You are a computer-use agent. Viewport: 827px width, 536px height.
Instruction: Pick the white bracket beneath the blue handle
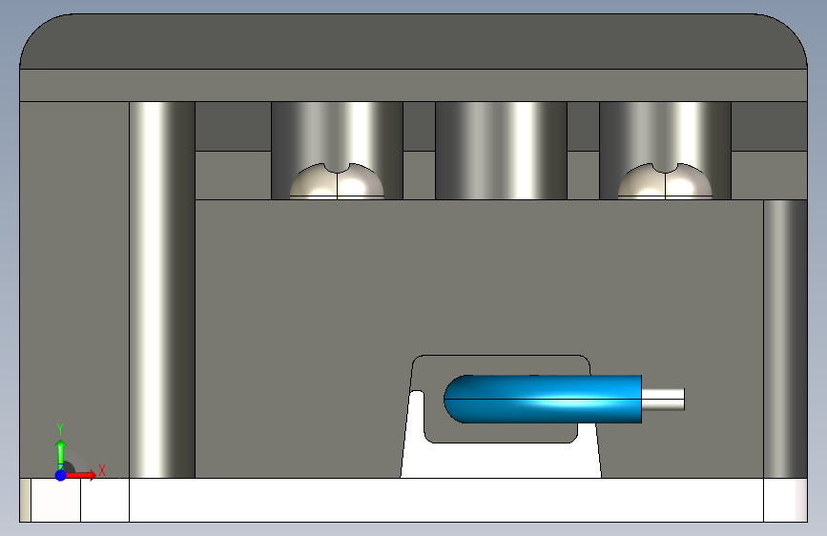501,460
